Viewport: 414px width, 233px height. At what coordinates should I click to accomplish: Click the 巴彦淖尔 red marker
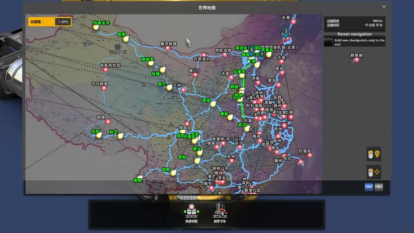(204, 55)
